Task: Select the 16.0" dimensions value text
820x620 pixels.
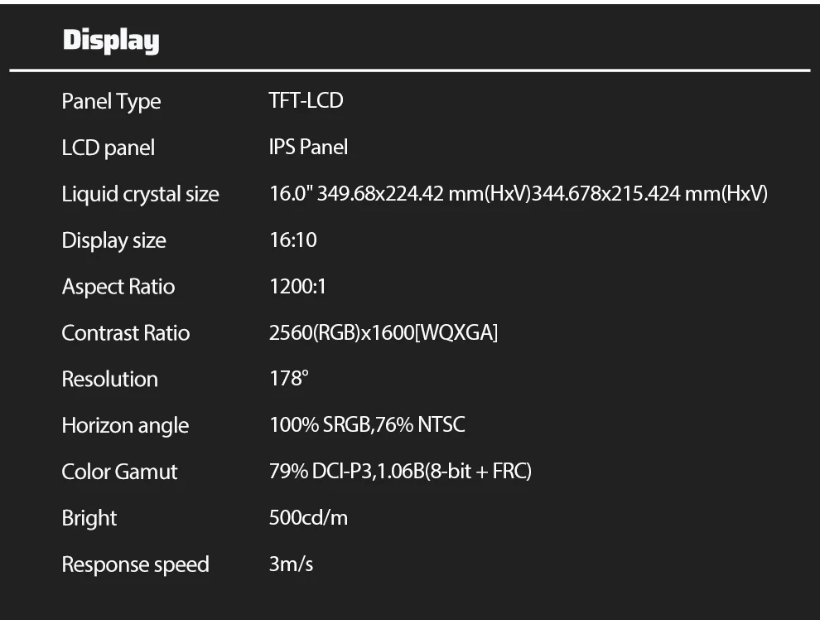Action: pyautogui.click(x=519, y=194)
